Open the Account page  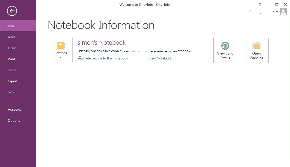[18, 110]
